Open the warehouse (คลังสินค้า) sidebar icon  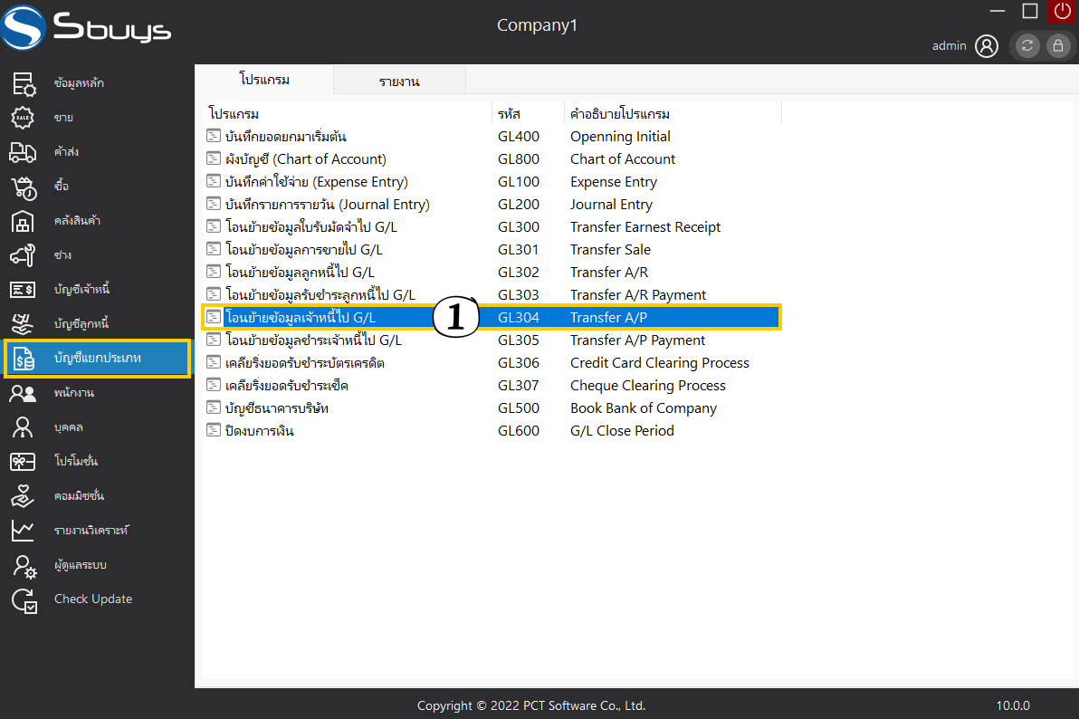24,221
